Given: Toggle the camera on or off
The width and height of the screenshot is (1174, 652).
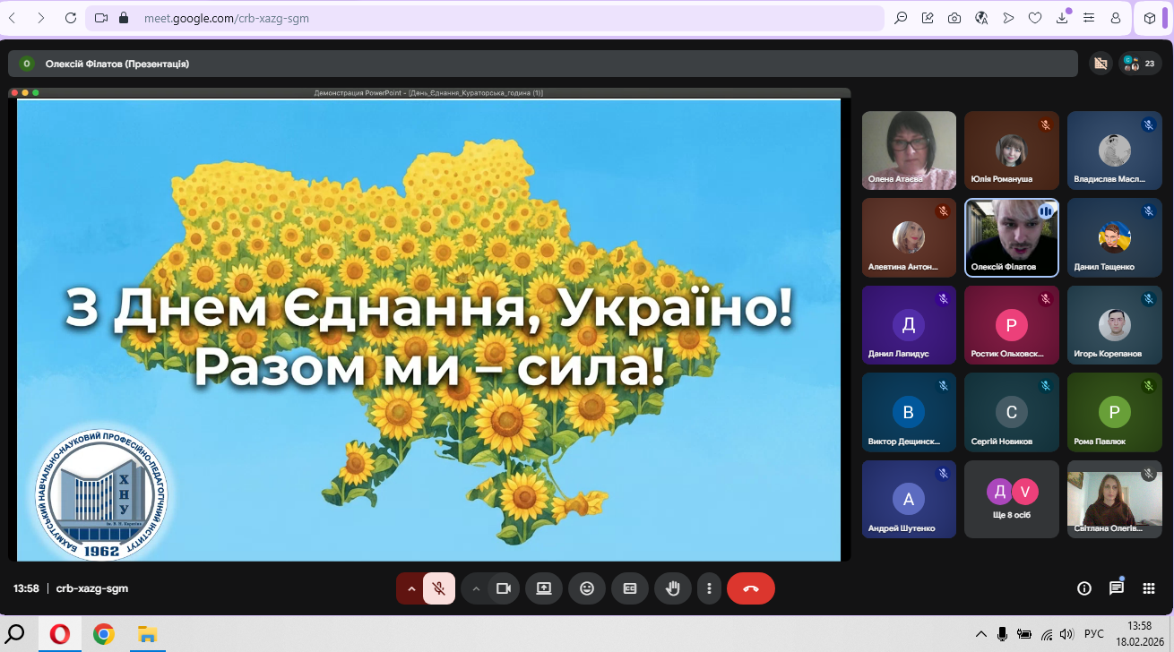Looking at the screenshot, I should 504,588.
